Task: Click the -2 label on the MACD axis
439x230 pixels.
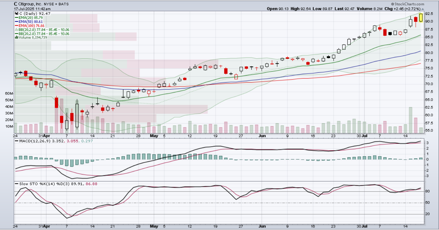Action: tap(427, 170)
